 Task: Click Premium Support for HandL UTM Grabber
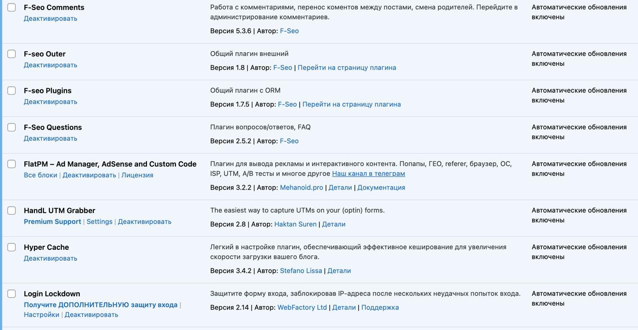click(x=52, y=222)
